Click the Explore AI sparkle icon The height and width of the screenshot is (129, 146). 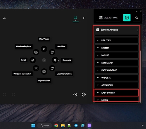pyautogui.click(x=55, y=60)
